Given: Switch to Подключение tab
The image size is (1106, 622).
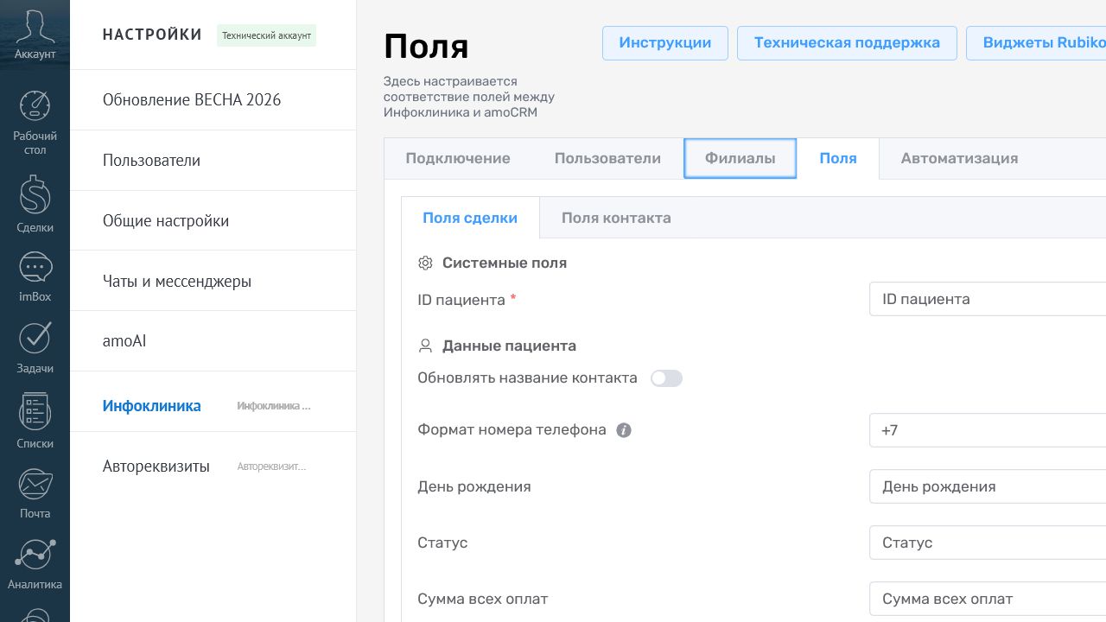Looking at the screenshot, I should [x=458, y=158].
